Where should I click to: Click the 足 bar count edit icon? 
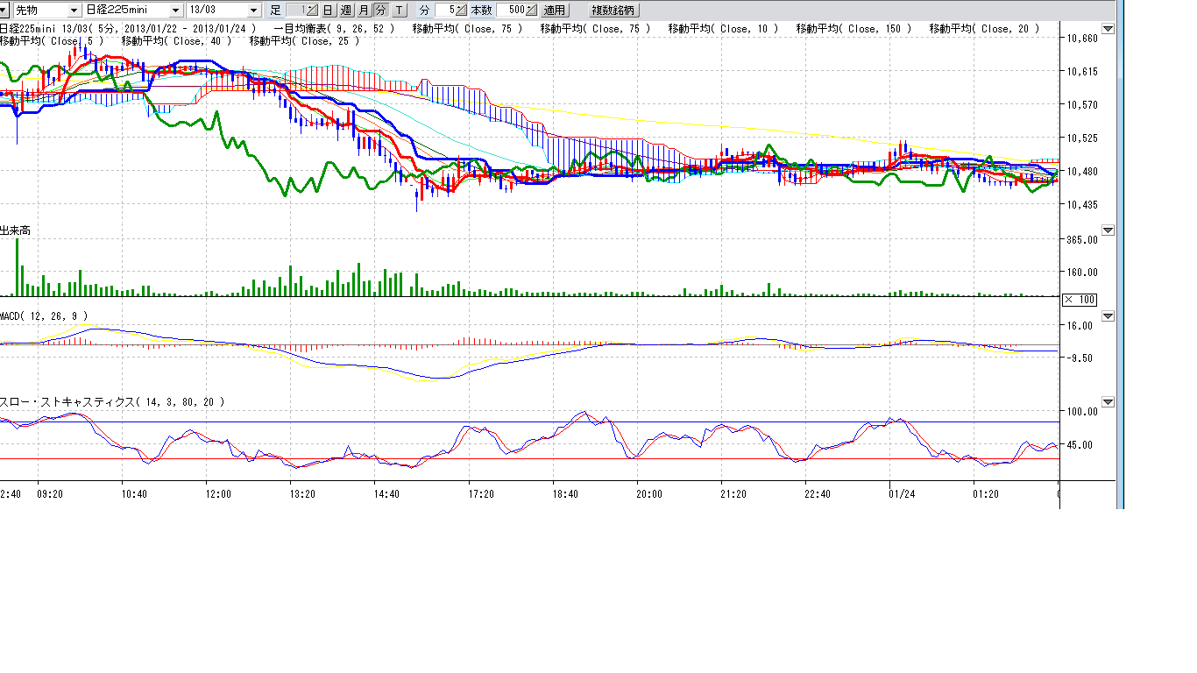tap(313, 11)
